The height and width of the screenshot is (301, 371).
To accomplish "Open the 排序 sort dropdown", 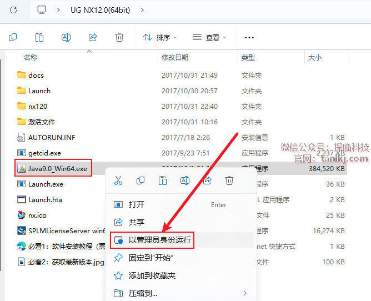I will [x=160, y=37].
